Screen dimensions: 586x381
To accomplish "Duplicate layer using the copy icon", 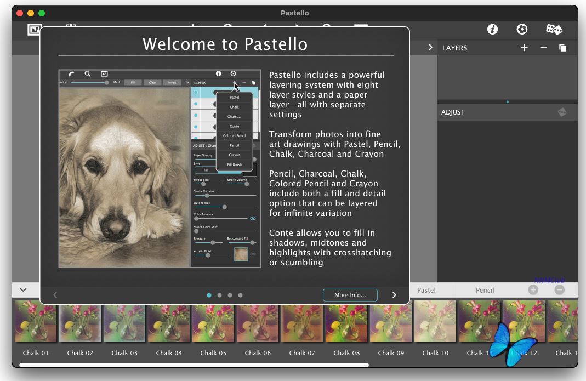I will (562, 48).
